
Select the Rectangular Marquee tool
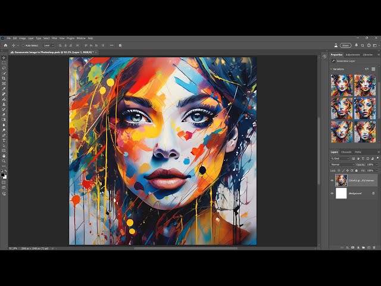click(x=4, y=63)
